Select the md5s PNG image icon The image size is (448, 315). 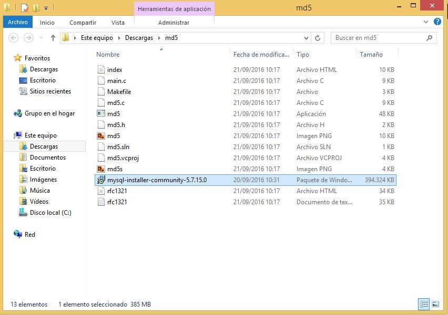click(x=101, y=169)
